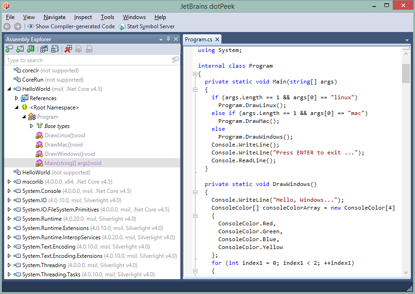
Task: Collapse the Program class code fold marker
Action: 195,74
